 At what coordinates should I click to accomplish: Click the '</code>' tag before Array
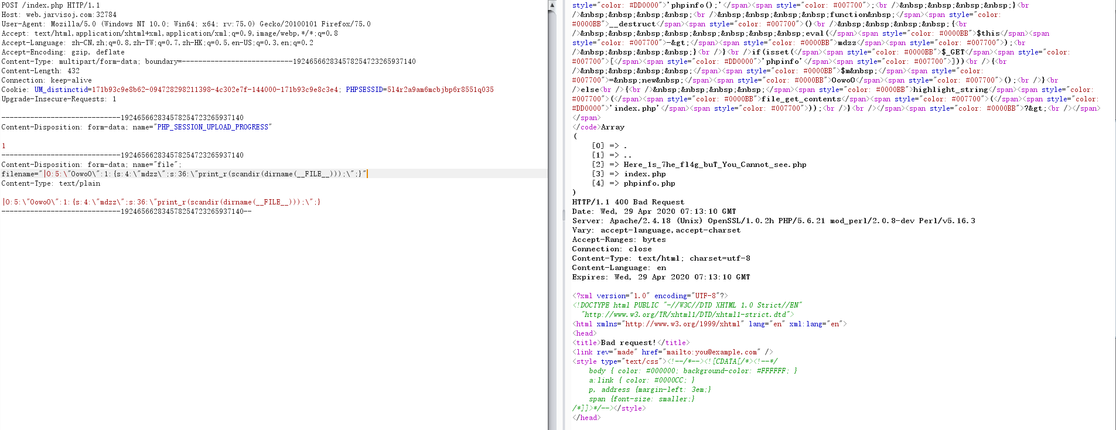[x=586, y=127]
